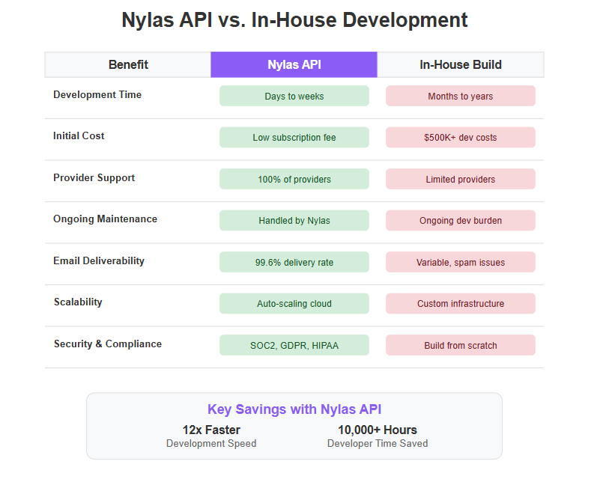597x482 pixels.
Task: Click the 'Limited providers' cell
Action: (x=461, y=179)
